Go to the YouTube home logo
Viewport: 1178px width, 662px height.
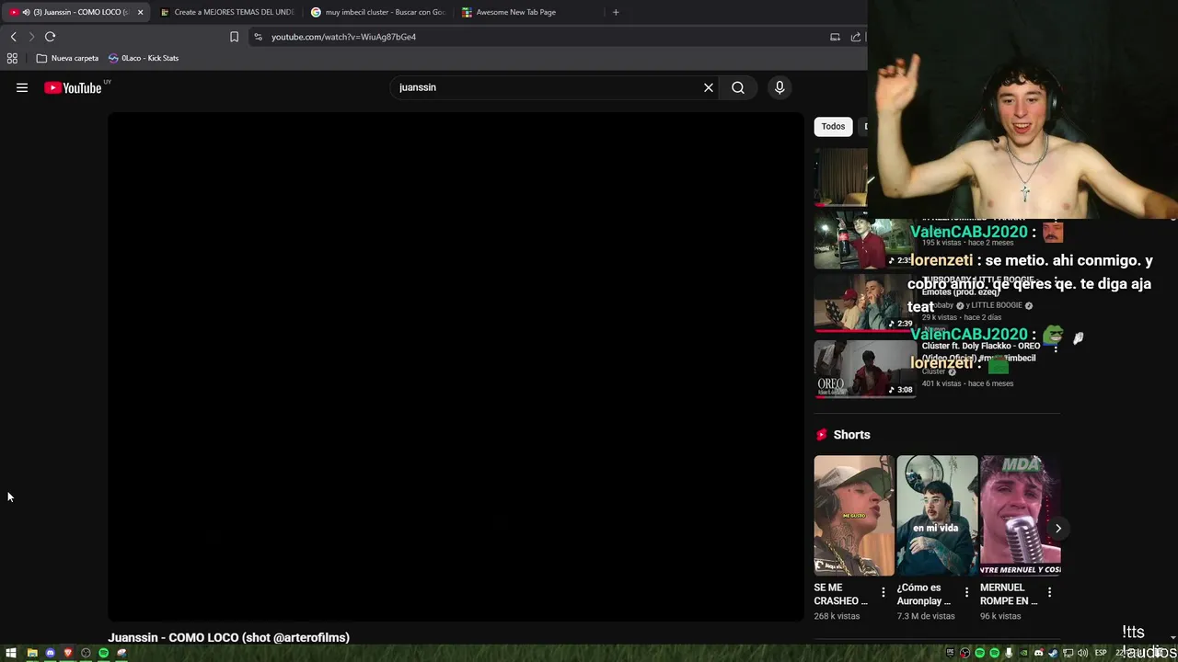pyautogui.click(x=73, y=87)
